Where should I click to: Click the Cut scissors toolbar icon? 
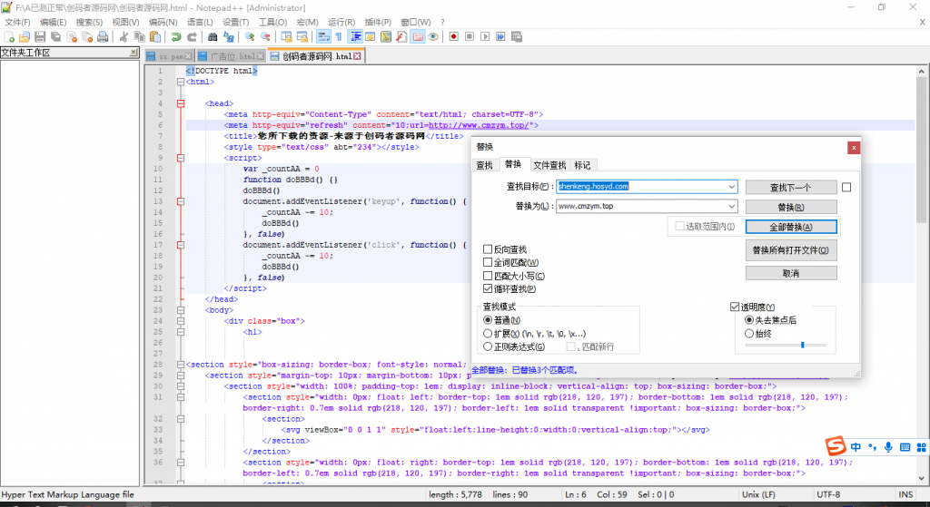[124, 37]
